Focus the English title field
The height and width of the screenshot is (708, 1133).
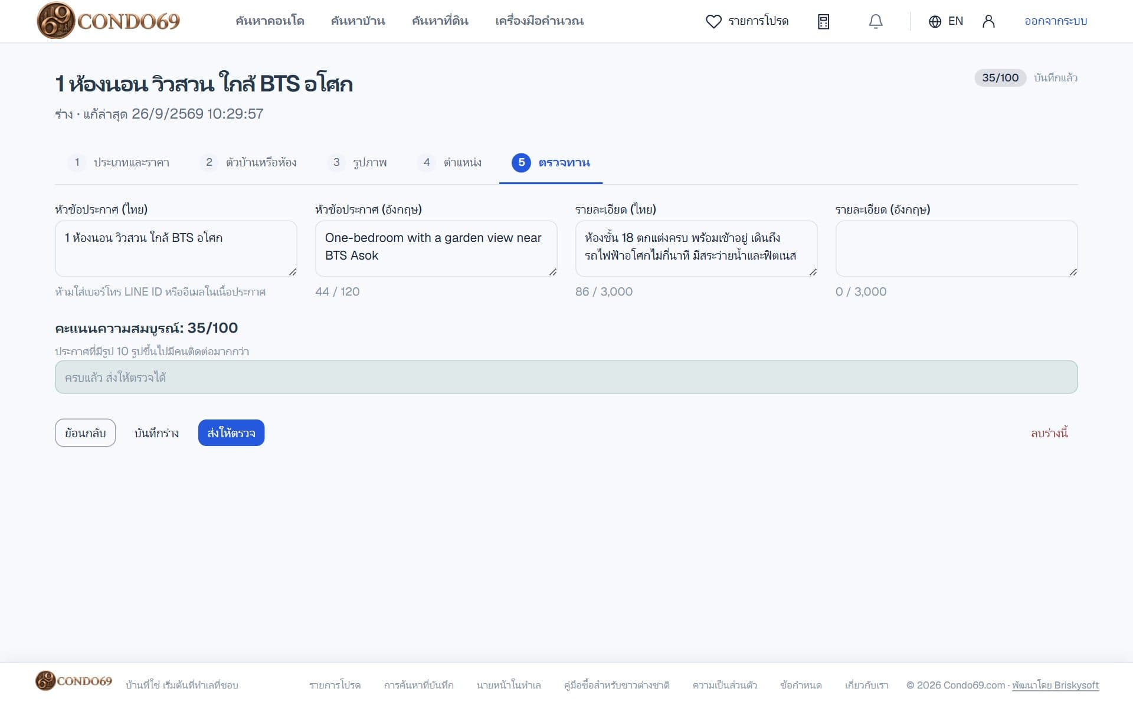pos(436,248)
